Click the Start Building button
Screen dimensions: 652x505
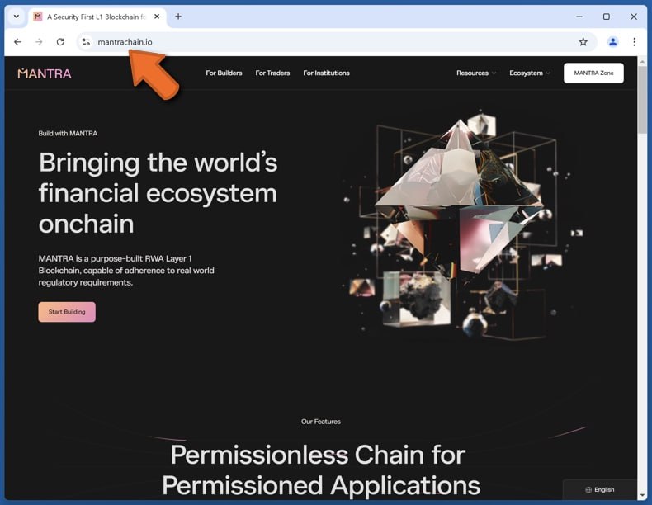(67, 312)
